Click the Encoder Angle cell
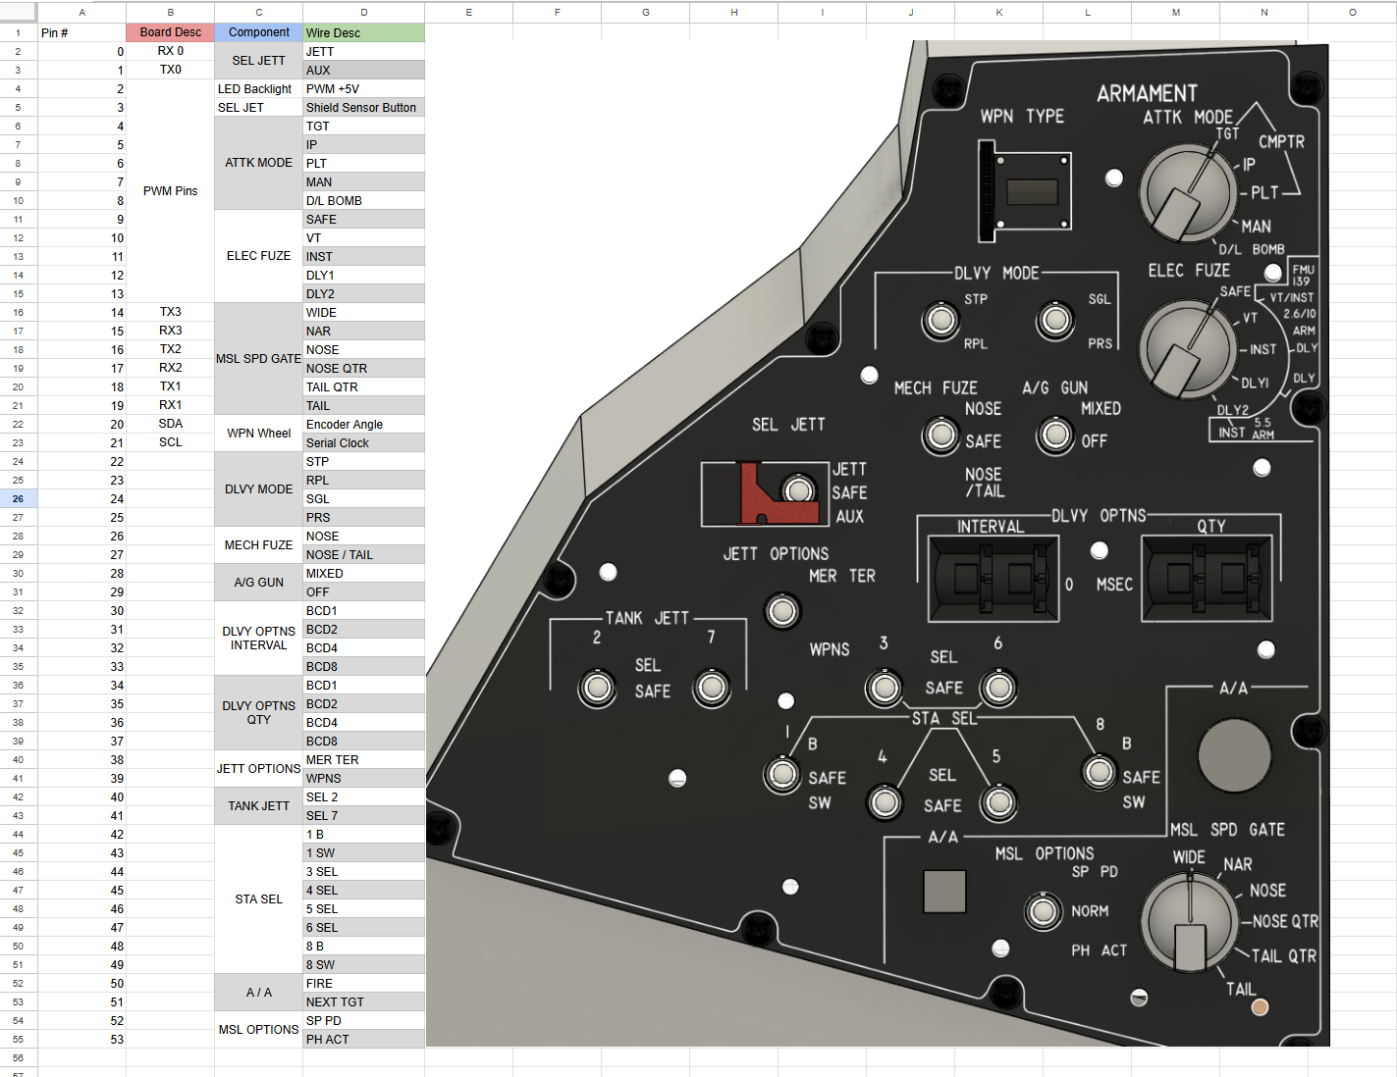The width and height of the screenshot is (1397, 1077). [363, 424]
